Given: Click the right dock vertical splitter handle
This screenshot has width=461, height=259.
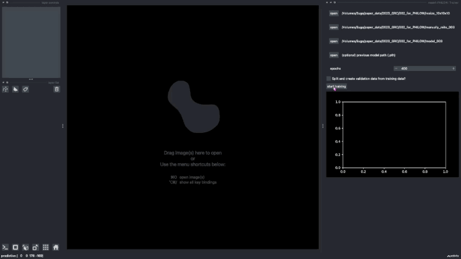Looking at the screenshot, I should (323, 126).
